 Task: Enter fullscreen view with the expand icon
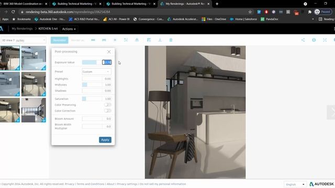click(x=325, y=40)
